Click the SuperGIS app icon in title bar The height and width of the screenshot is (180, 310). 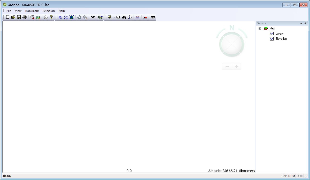point(5,5)
